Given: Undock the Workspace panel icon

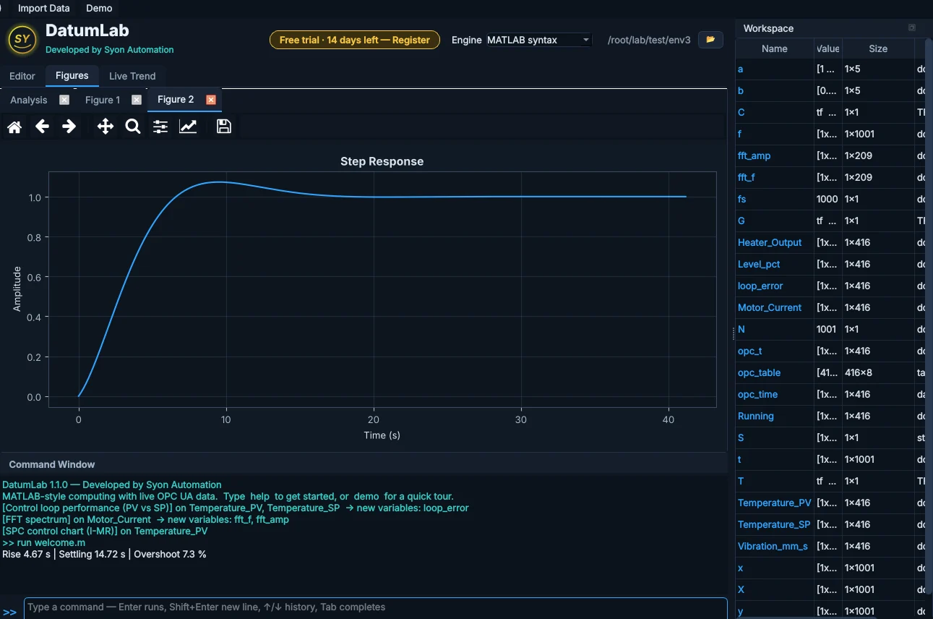Looking at the screenshot, I should point(912,27).
